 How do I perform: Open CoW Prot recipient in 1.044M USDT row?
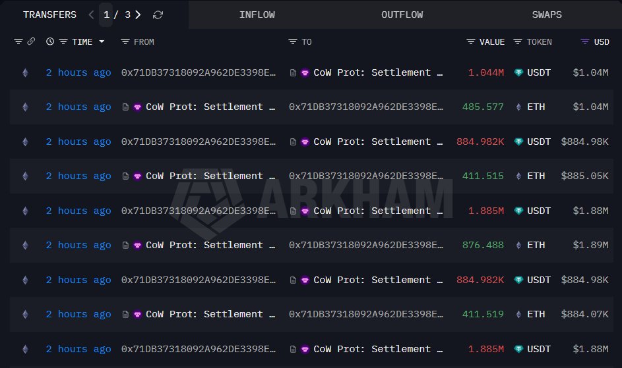click(378, 72)
